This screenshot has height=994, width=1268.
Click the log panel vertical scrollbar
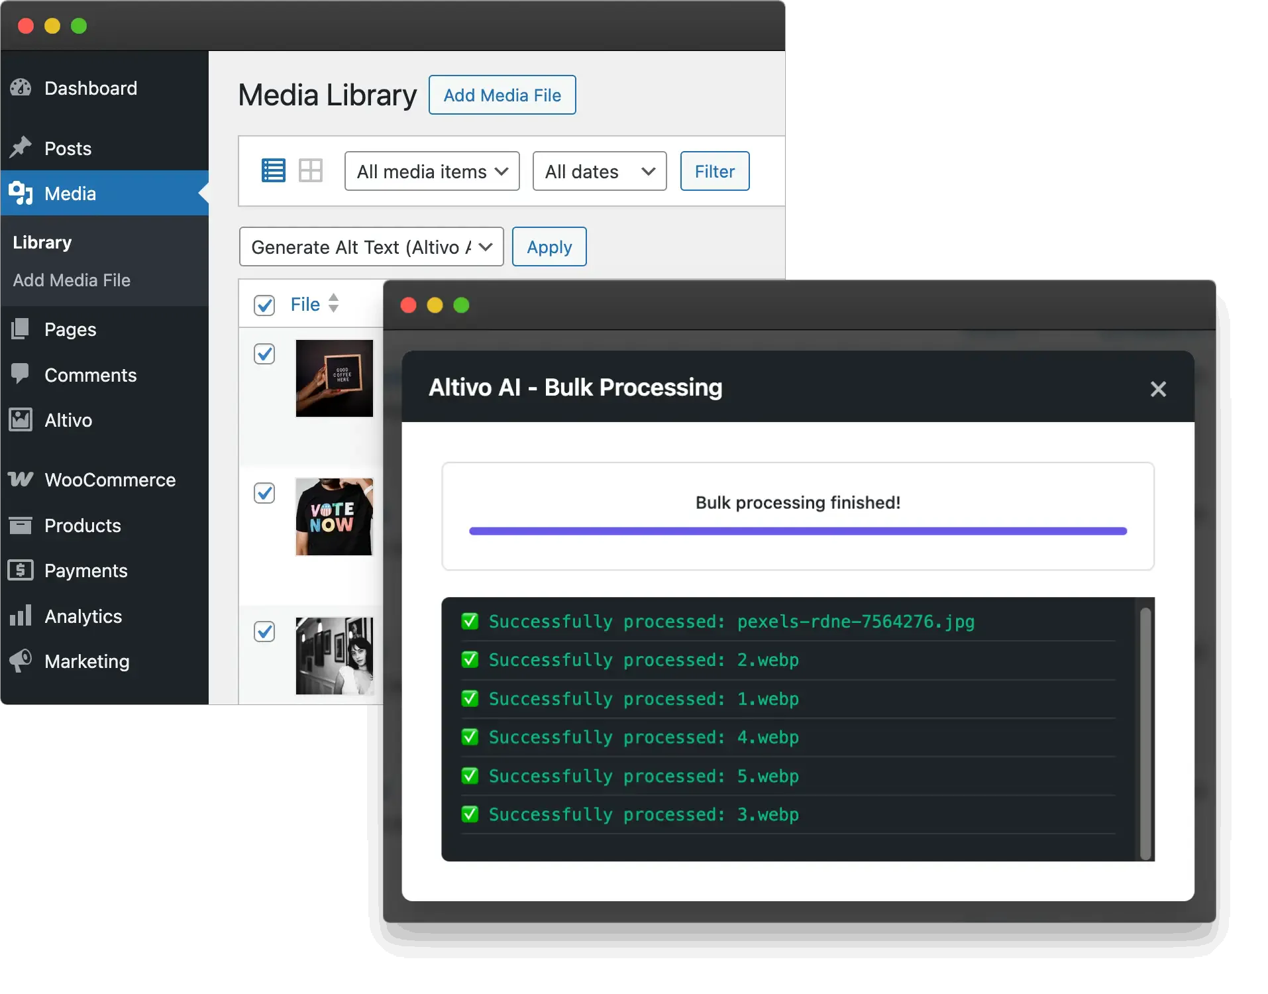[x=1145, y=734]
